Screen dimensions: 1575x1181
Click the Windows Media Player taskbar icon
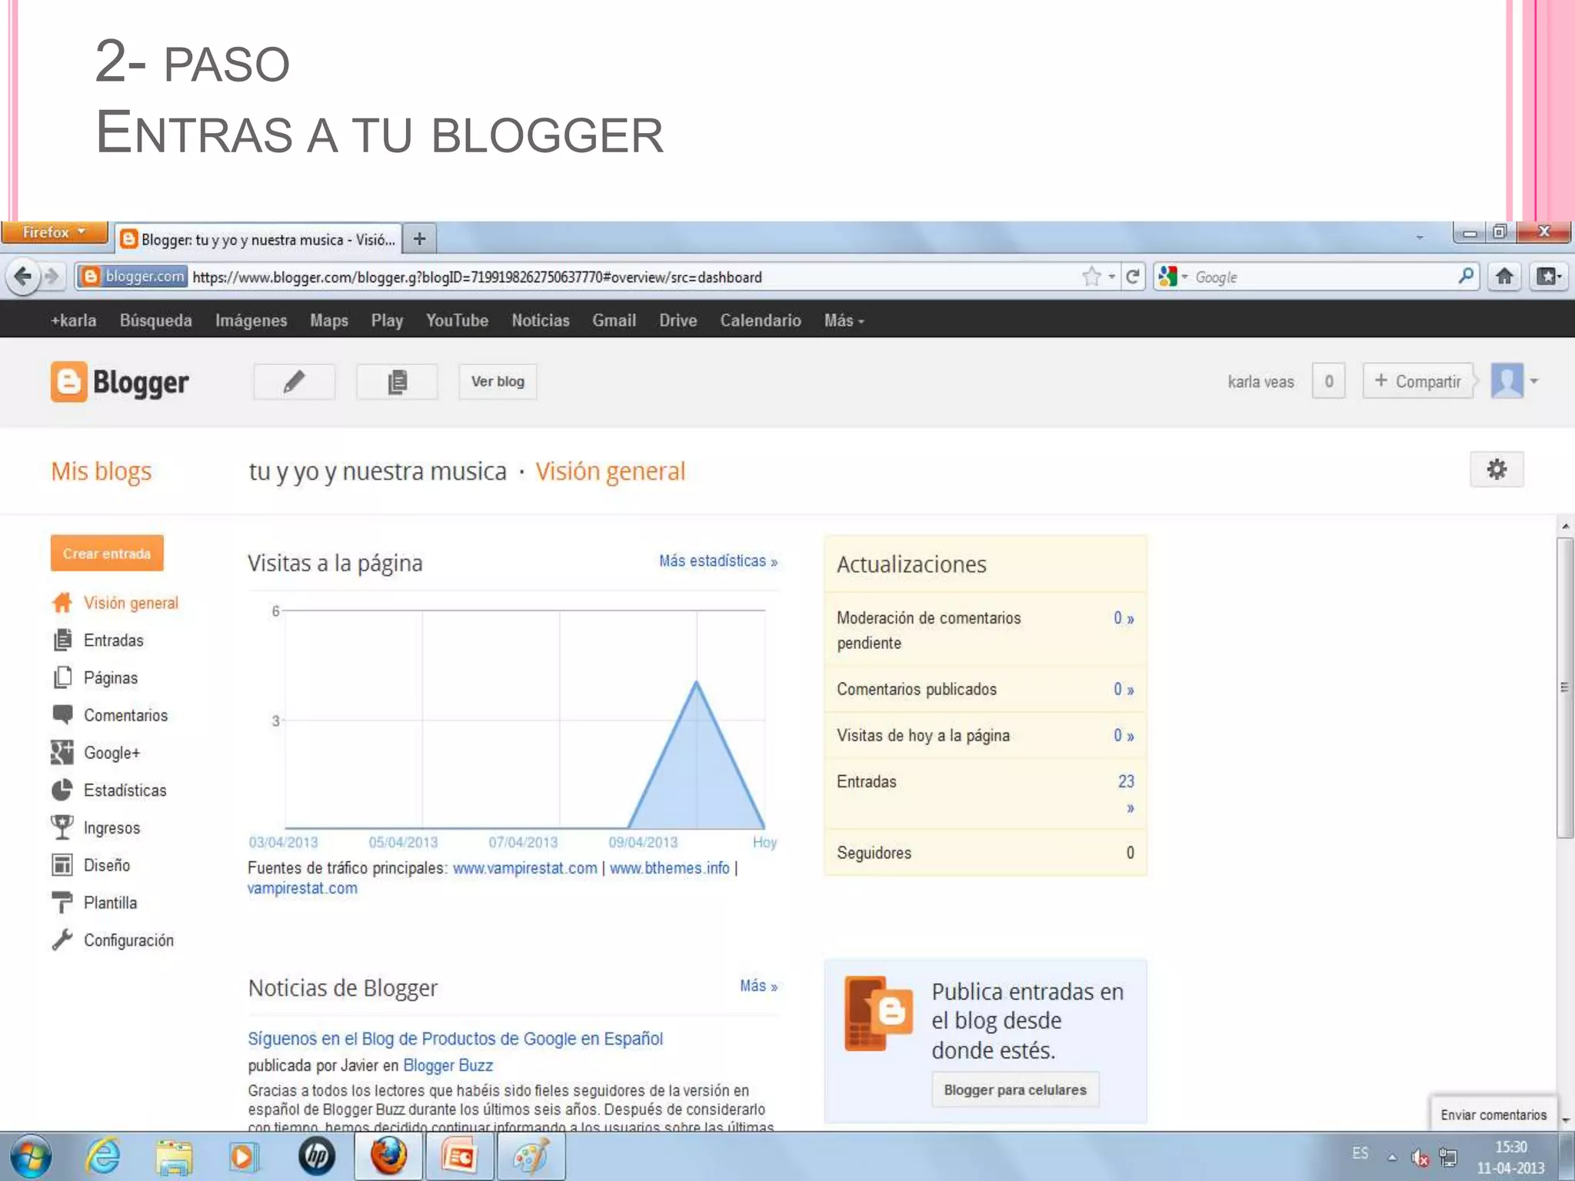245,1156
